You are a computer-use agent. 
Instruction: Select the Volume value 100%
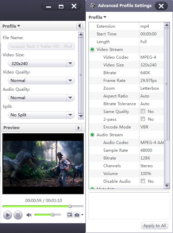pos(146,174)
